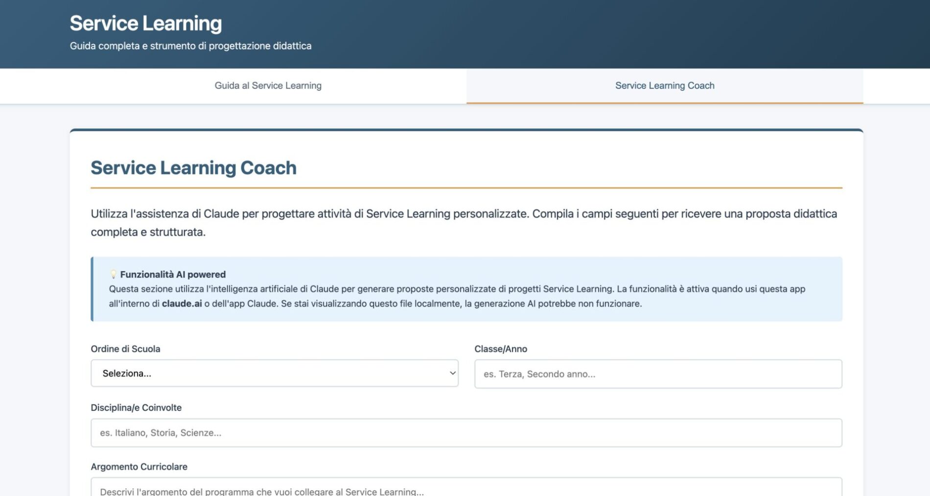Screen dimensions: 930x496
Task: Click the Ordine di Scuola label
Action: pos(125,349)
